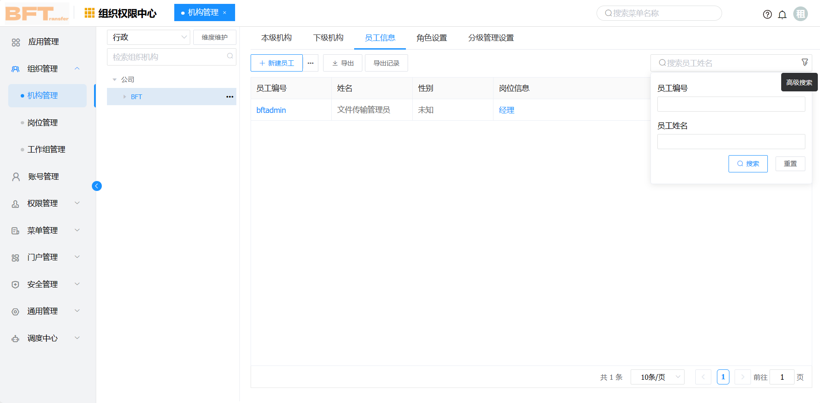Click the advanced search filter icon

click(x=804, y=62)
